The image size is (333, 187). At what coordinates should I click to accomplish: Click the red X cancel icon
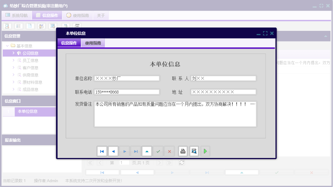pyautogui.click(x=169, y=151)
